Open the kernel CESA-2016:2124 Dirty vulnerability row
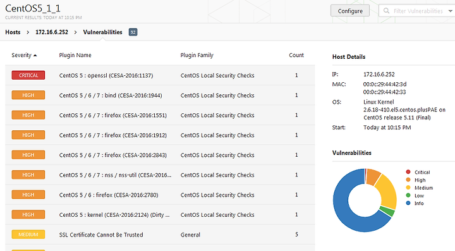Image resolution: width=455 pixels, height=251 pixels. tap(160, 215)
